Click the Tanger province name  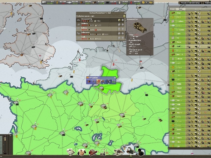point(179,13)
